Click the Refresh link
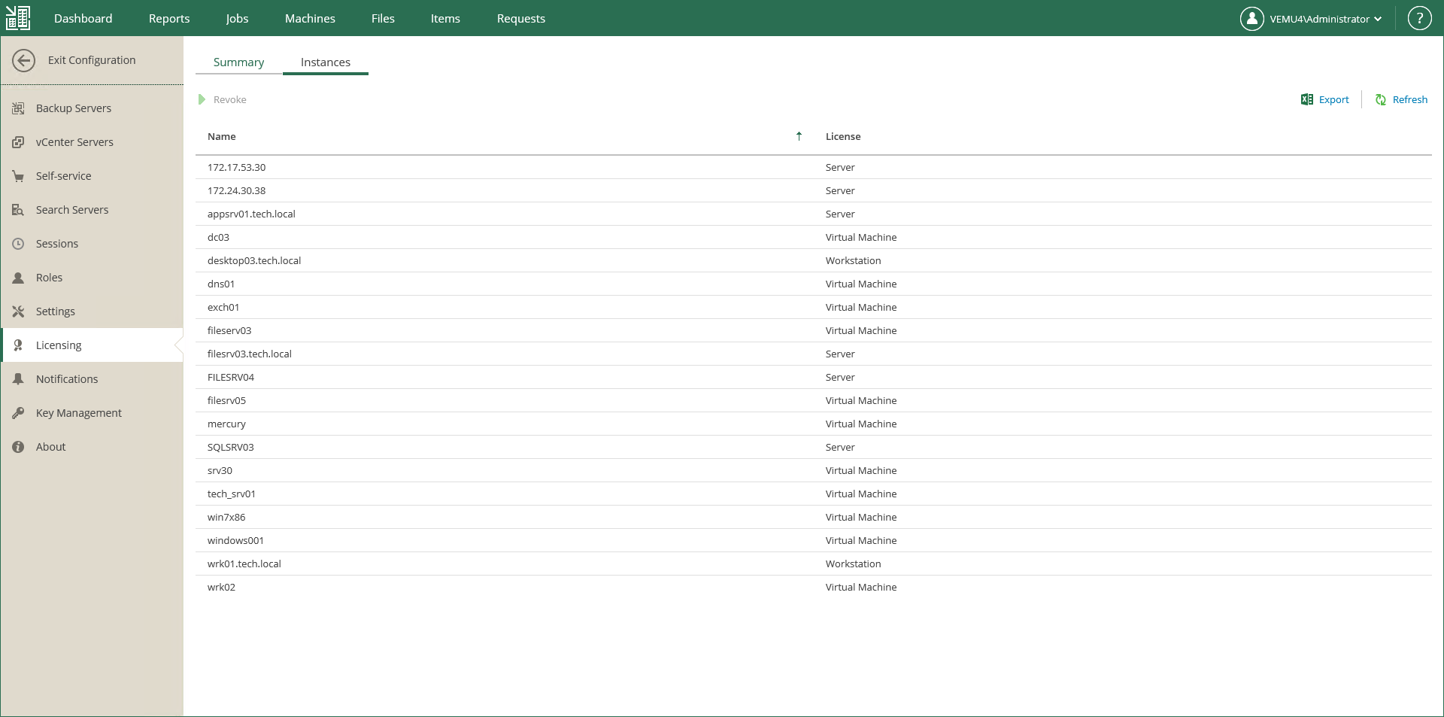Image resolution: width=1444 pixels, height=717 pixels. point(1409,99)
